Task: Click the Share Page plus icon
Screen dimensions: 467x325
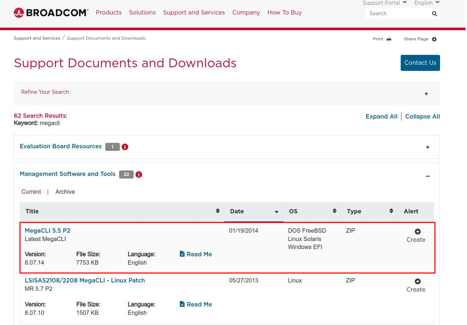Action: pos(434,39)
